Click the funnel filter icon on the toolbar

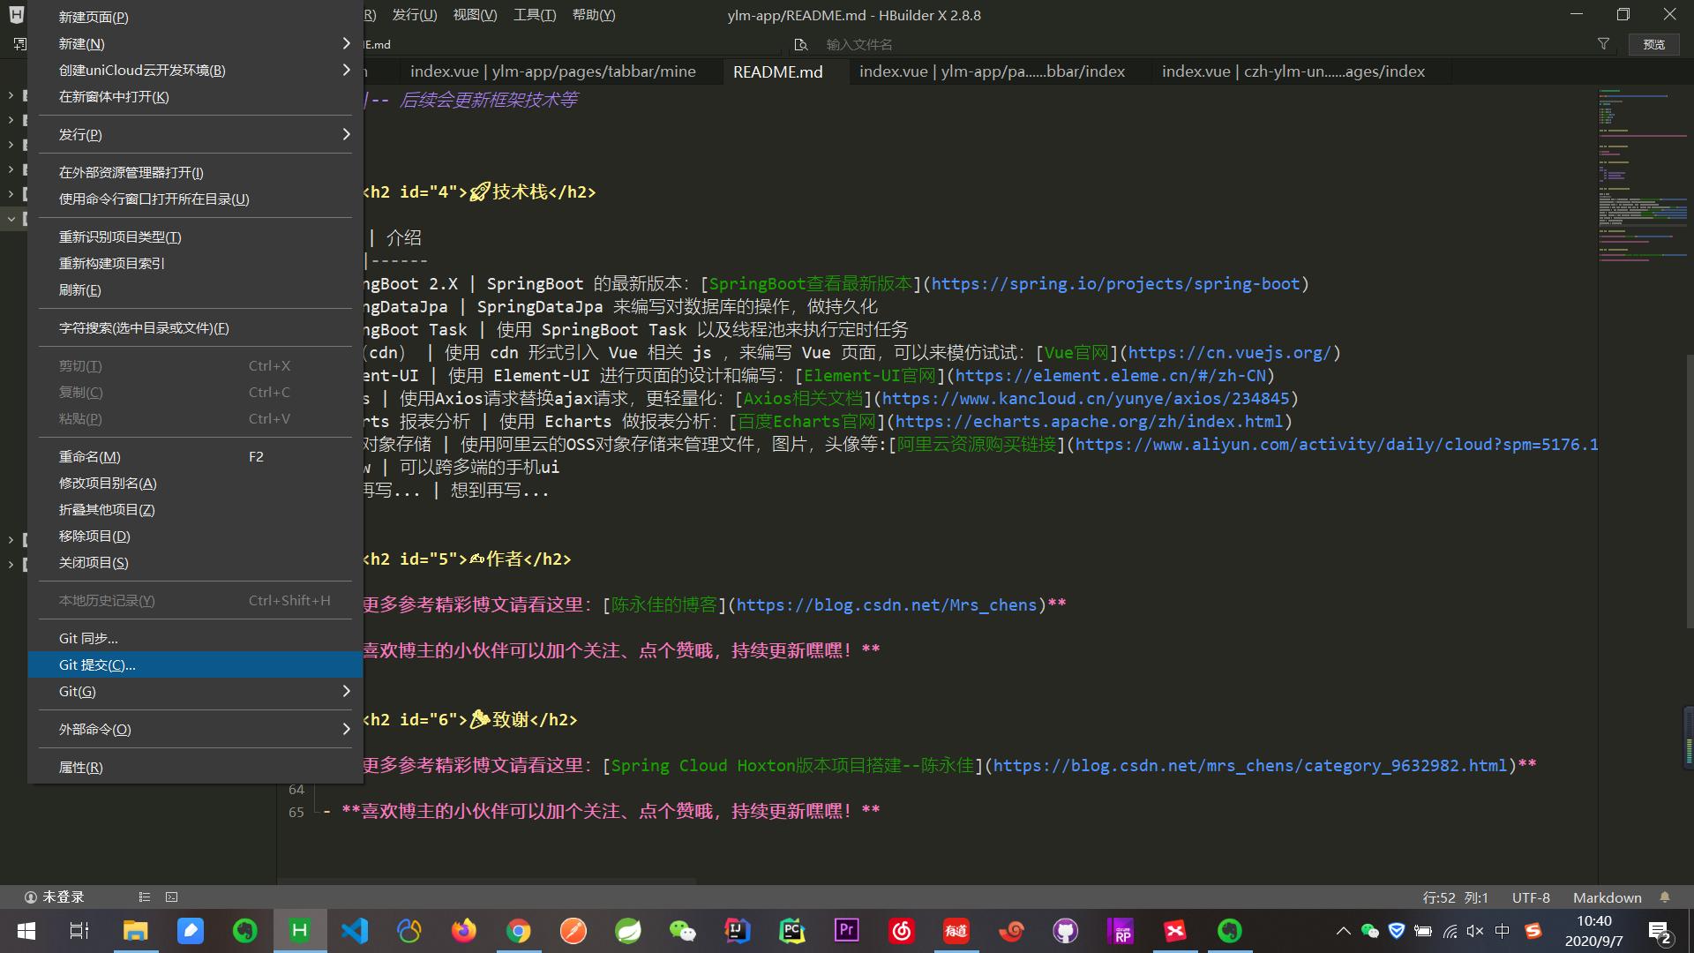click(x=1604, y=44)
